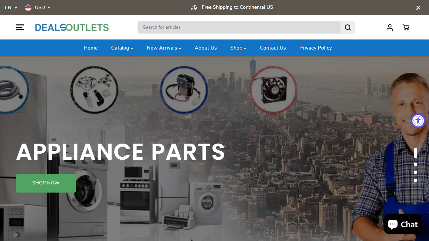
Task: Dismiss the free shipping announcement bar
Action: pyautogui.click(x=418, y=7)
